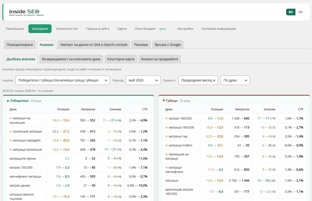Screen dimensions: 312x201
Task: Click CTR value 1,4% → 7,1%
Action: (138, 168)
